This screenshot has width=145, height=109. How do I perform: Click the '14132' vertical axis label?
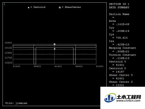coord(8,48)
